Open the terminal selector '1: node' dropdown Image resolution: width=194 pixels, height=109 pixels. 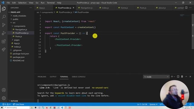click(156, 77)
